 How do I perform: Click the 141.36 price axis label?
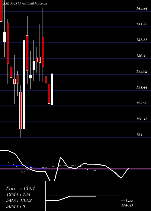[142, 24]
